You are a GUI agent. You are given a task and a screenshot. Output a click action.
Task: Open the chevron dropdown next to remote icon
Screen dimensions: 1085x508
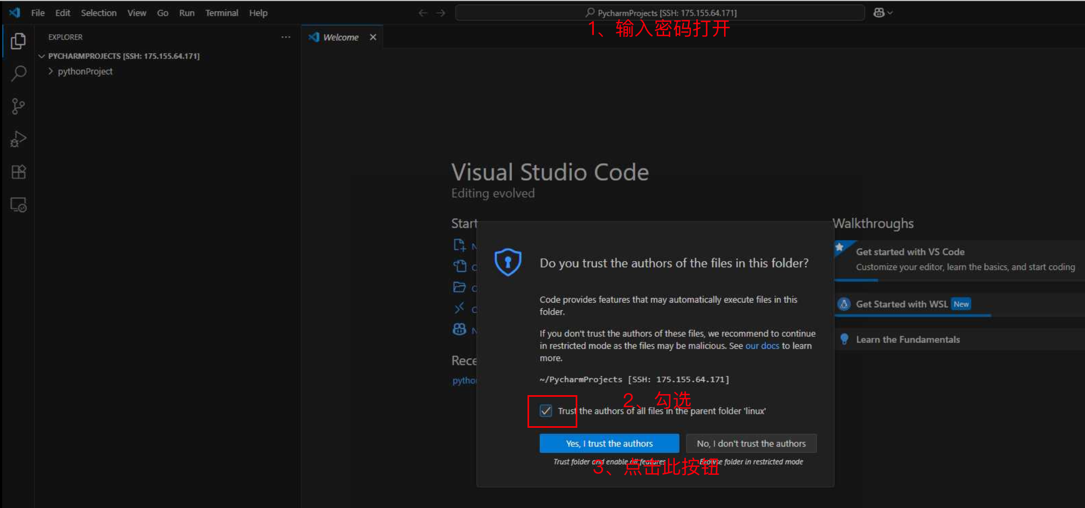pos(890,12)
